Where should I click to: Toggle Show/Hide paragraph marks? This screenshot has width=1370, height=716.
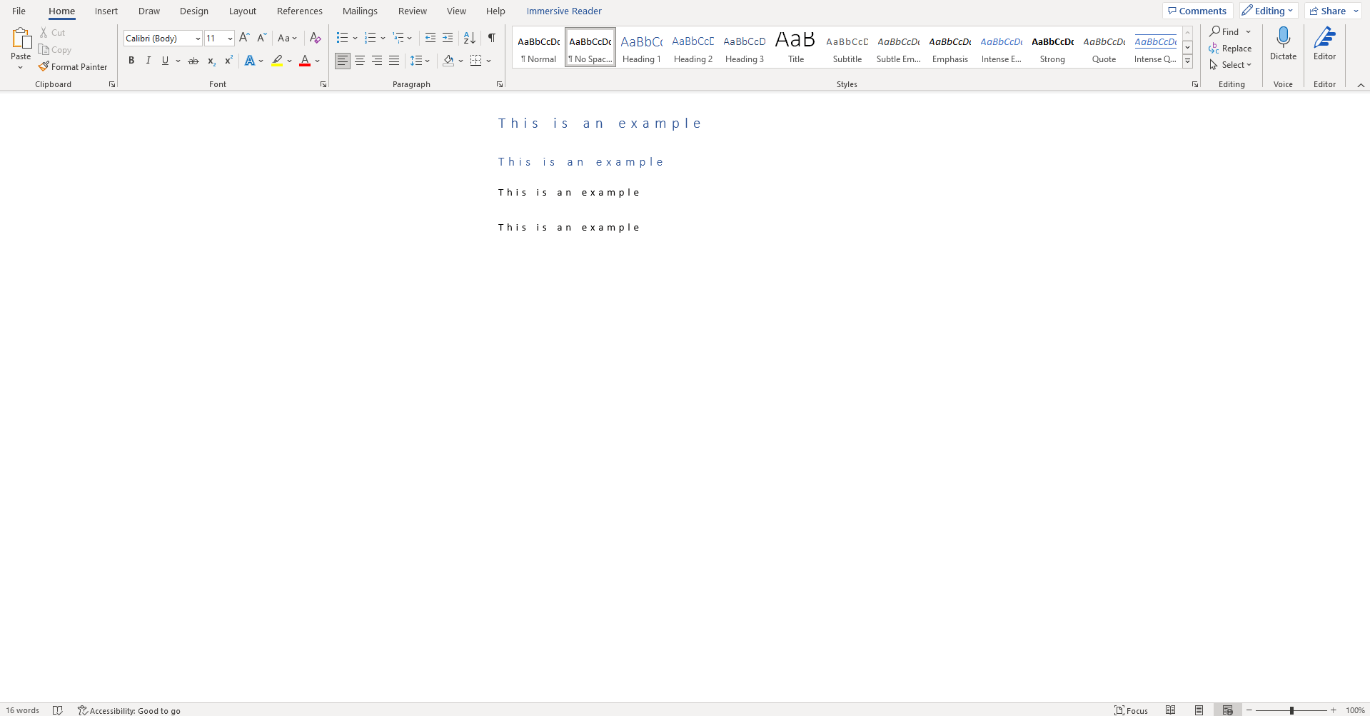[492, 38]
